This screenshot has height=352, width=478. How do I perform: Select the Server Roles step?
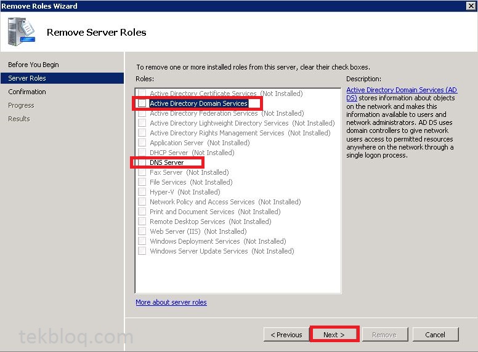coord(62,78)
